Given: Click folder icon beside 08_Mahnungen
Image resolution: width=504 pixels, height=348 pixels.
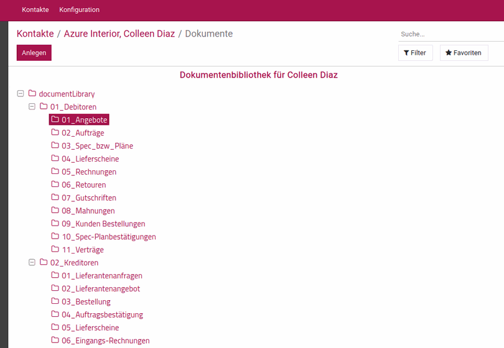Looking at the screenshot, I should (x=55, y=210).
